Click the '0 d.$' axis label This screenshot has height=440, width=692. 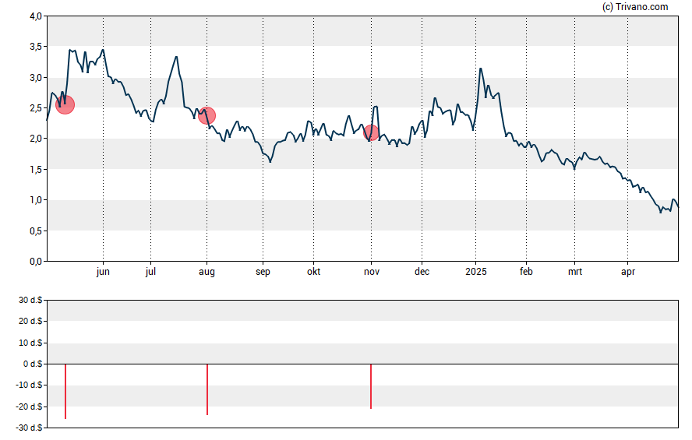pyautogui.click(x=33, y=364)
